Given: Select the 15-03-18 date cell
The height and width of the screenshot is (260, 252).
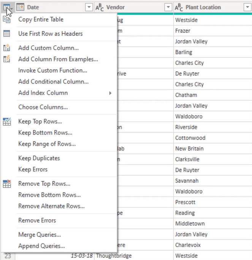Looking at the screenshot, I should [55, 256].
